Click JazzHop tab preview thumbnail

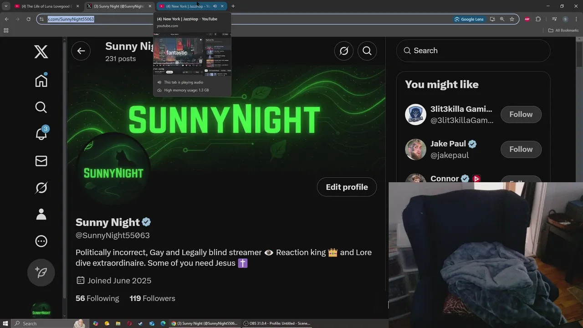click(x=192, y=54)
